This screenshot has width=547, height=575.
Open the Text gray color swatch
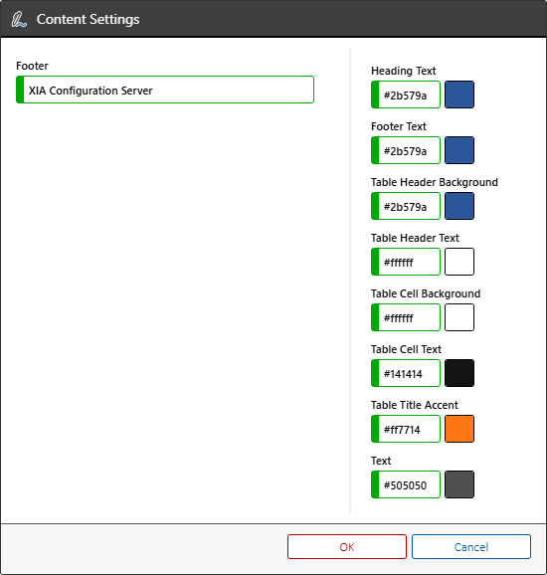click(x=459, y=484)
